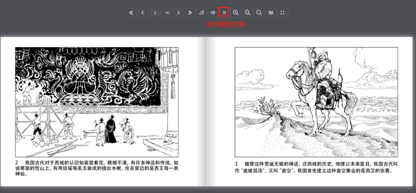The width and height of the screenshot is (416, 193).
Task: Click the left page mural illustration
Action: [97, 102]
